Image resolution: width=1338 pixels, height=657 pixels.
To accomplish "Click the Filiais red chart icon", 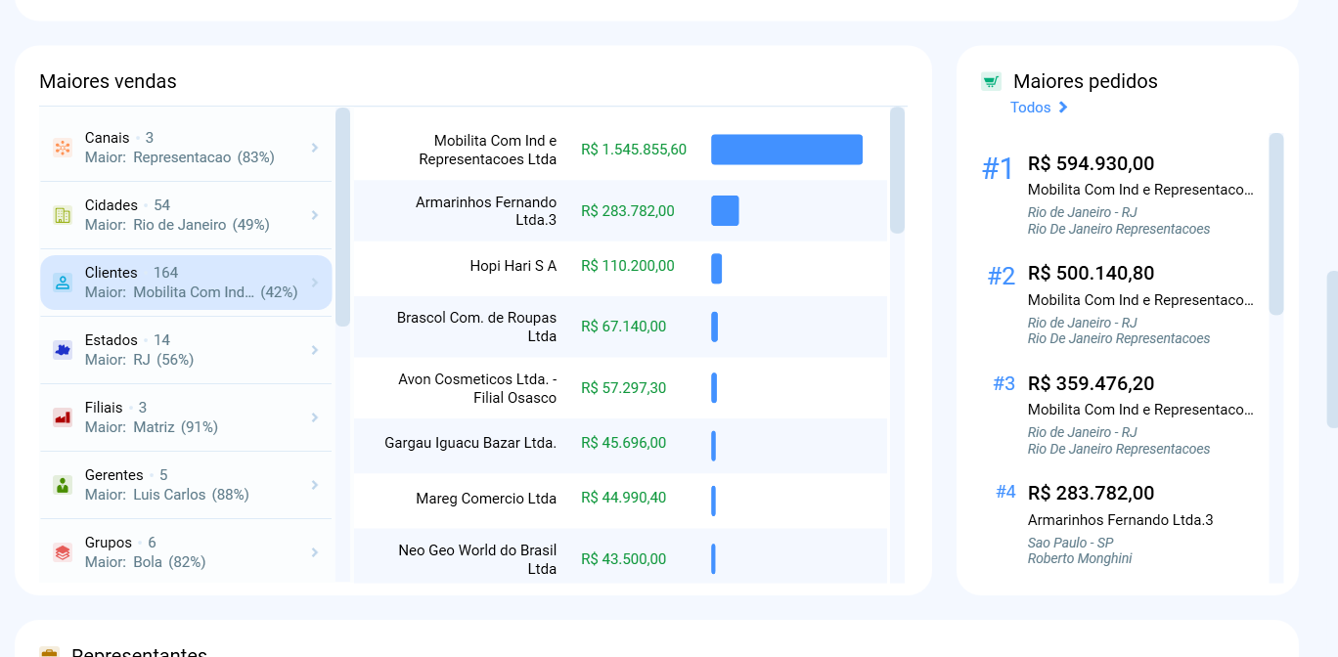I will (x=63, y=417).
